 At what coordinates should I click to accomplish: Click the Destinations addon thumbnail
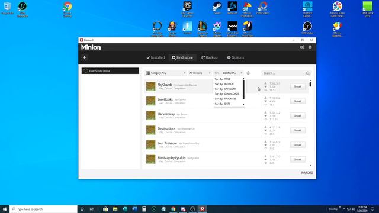click(x=150, y=130)
